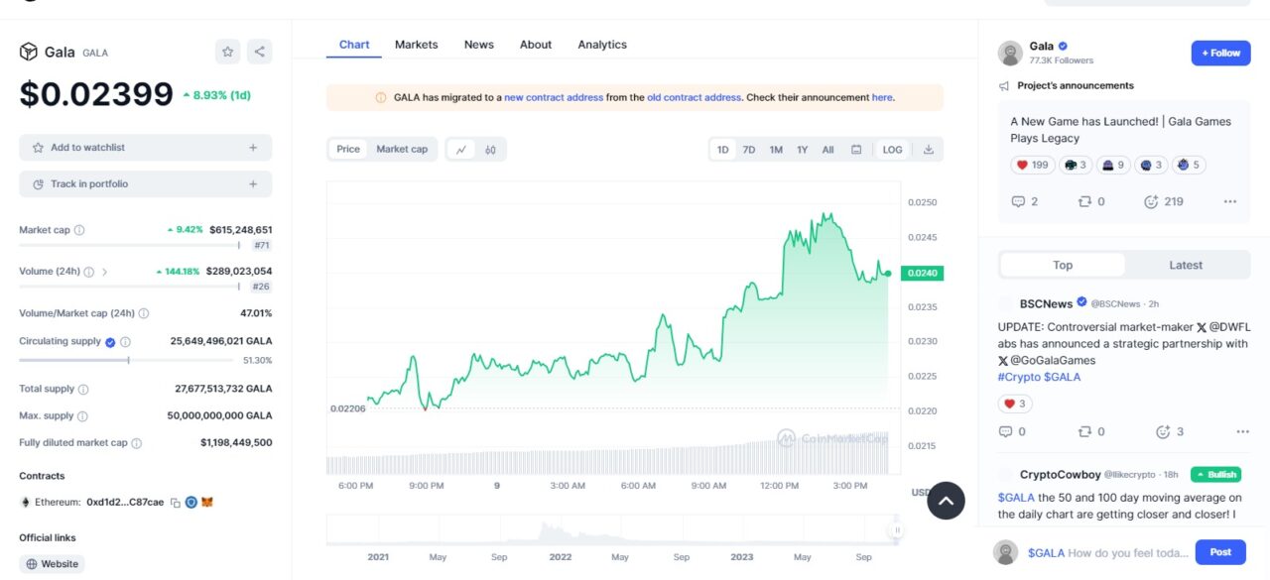This screenshot has height=580, width=1270.
Task: Show Top community posts
Action: pyautogui.click(x=1063, y=265)
